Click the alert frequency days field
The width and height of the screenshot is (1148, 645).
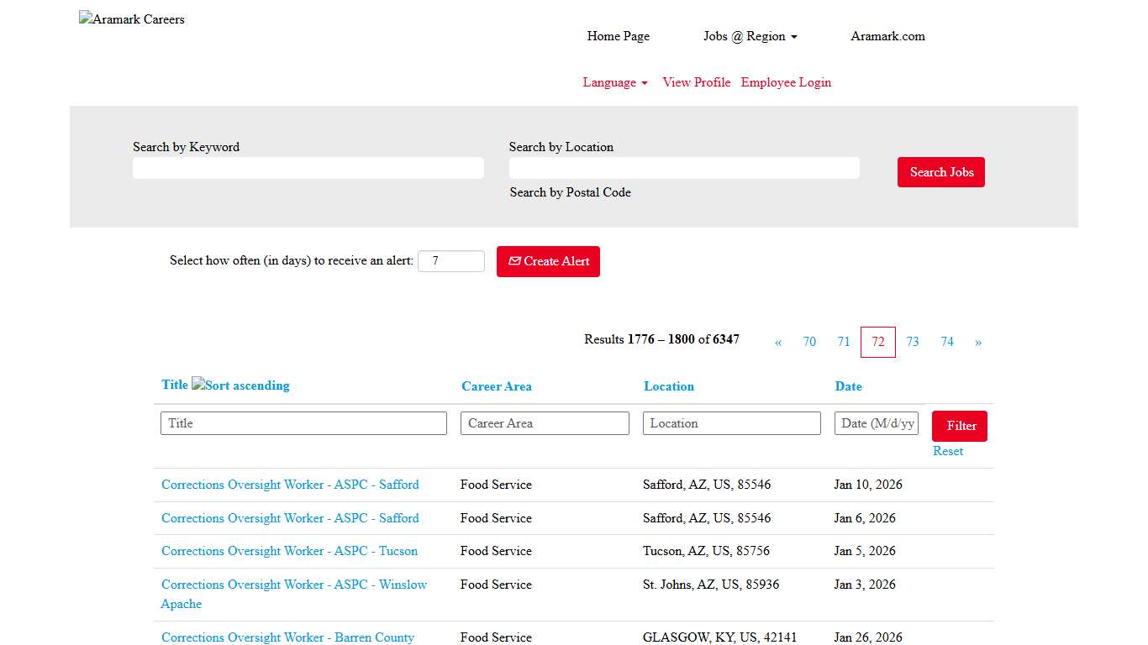[x=451, y=261]
